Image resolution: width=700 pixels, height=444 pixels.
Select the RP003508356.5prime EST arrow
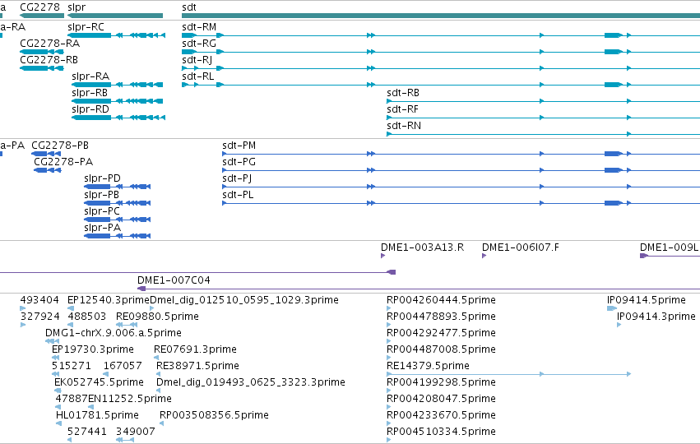pos(161,424)
